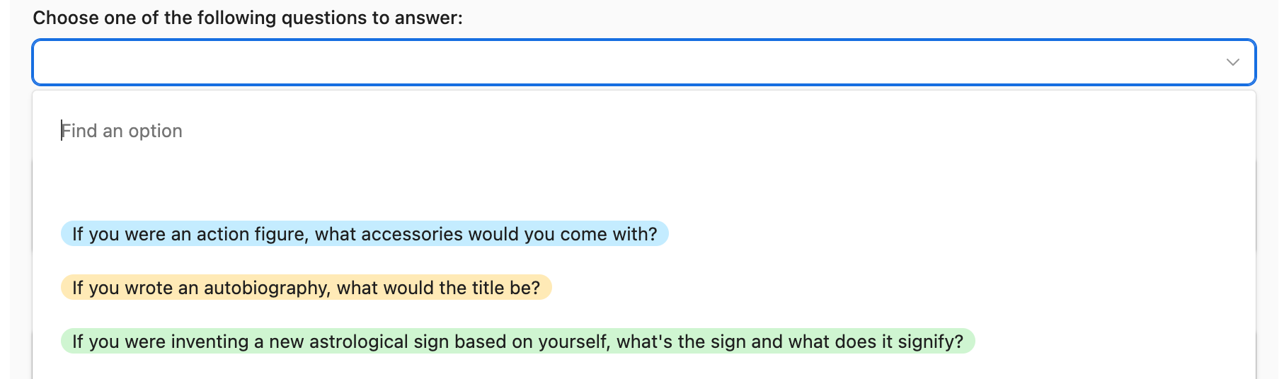Pick the new astrological sign question
Image resolution: width=1284 pixels, height=379 pixels.
pos(517,342)
